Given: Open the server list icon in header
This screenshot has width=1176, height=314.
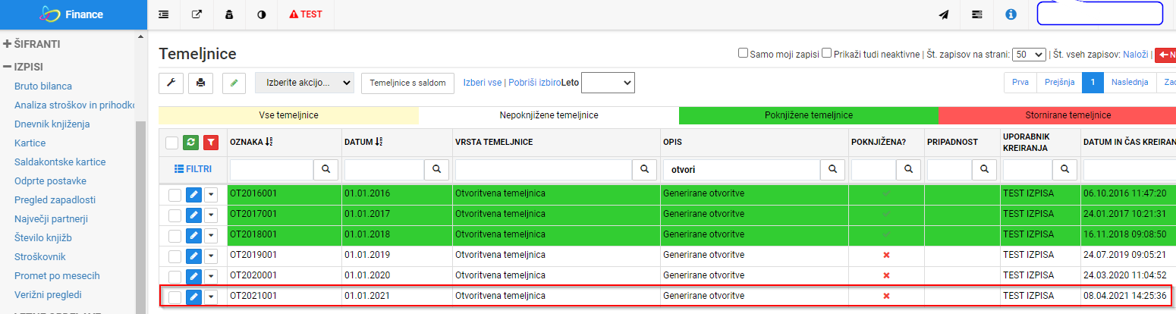Looking at the screenshot, I should [977, 14].
